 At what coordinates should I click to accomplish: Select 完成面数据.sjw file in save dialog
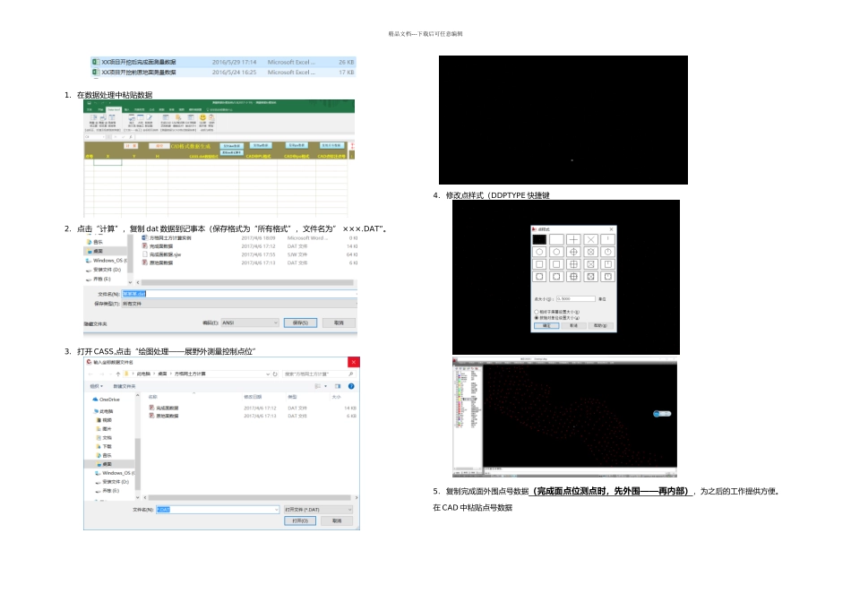point(162,254)
